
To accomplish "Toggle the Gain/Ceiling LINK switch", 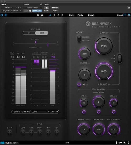I will (120, 59).
